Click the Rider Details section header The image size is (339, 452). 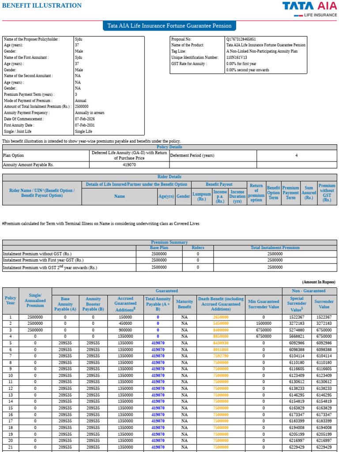169,177
